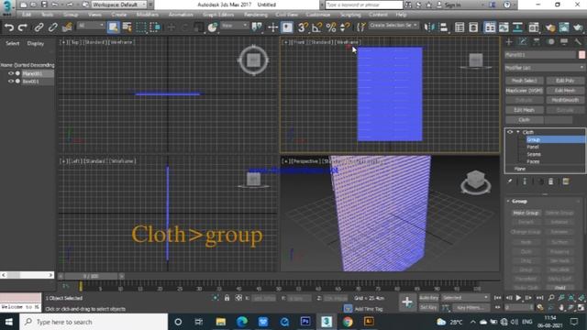Image resolution: width=587 pixels, height=330 pixels.
Task: Toggle Window/Crossing selection mode
Action: click(155, 27)
